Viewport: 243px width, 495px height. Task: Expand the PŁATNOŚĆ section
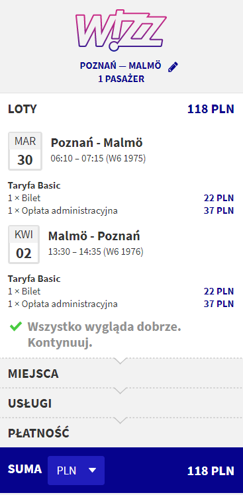(121, 433)
